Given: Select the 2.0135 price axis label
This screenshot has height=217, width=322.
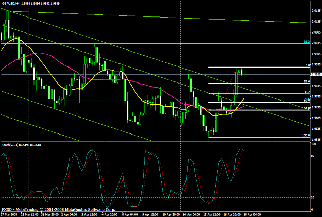Looking at the screenshot, I should (x=316, y=21).
